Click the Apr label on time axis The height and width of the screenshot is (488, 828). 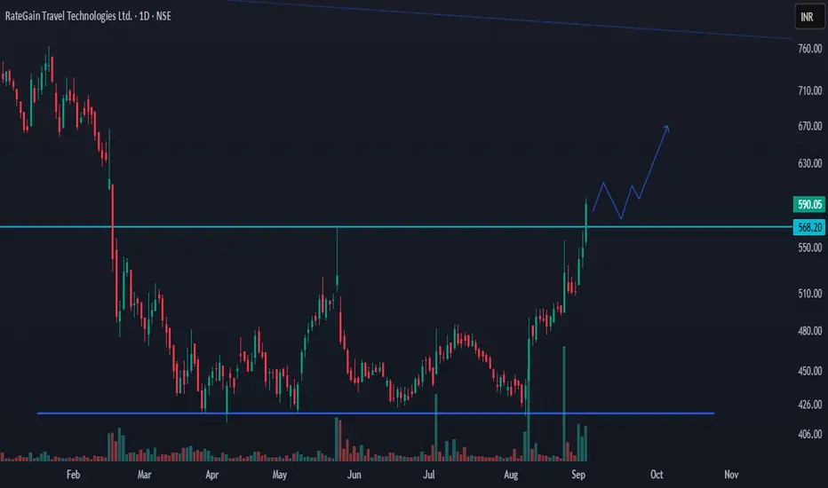(x=211, y=475)
